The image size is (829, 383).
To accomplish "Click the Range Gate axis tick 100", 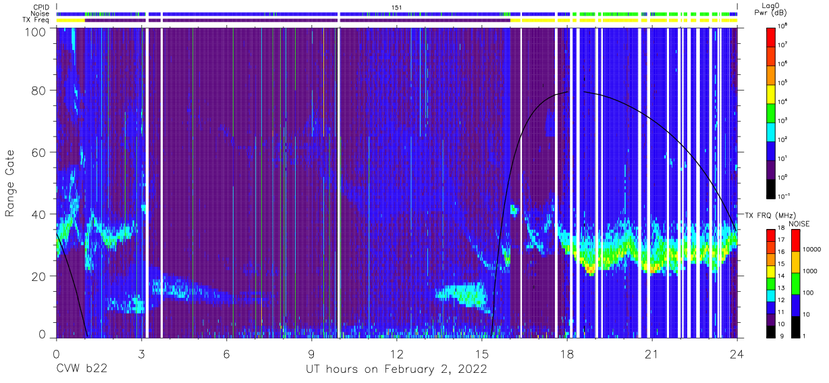I will (36, 31).
